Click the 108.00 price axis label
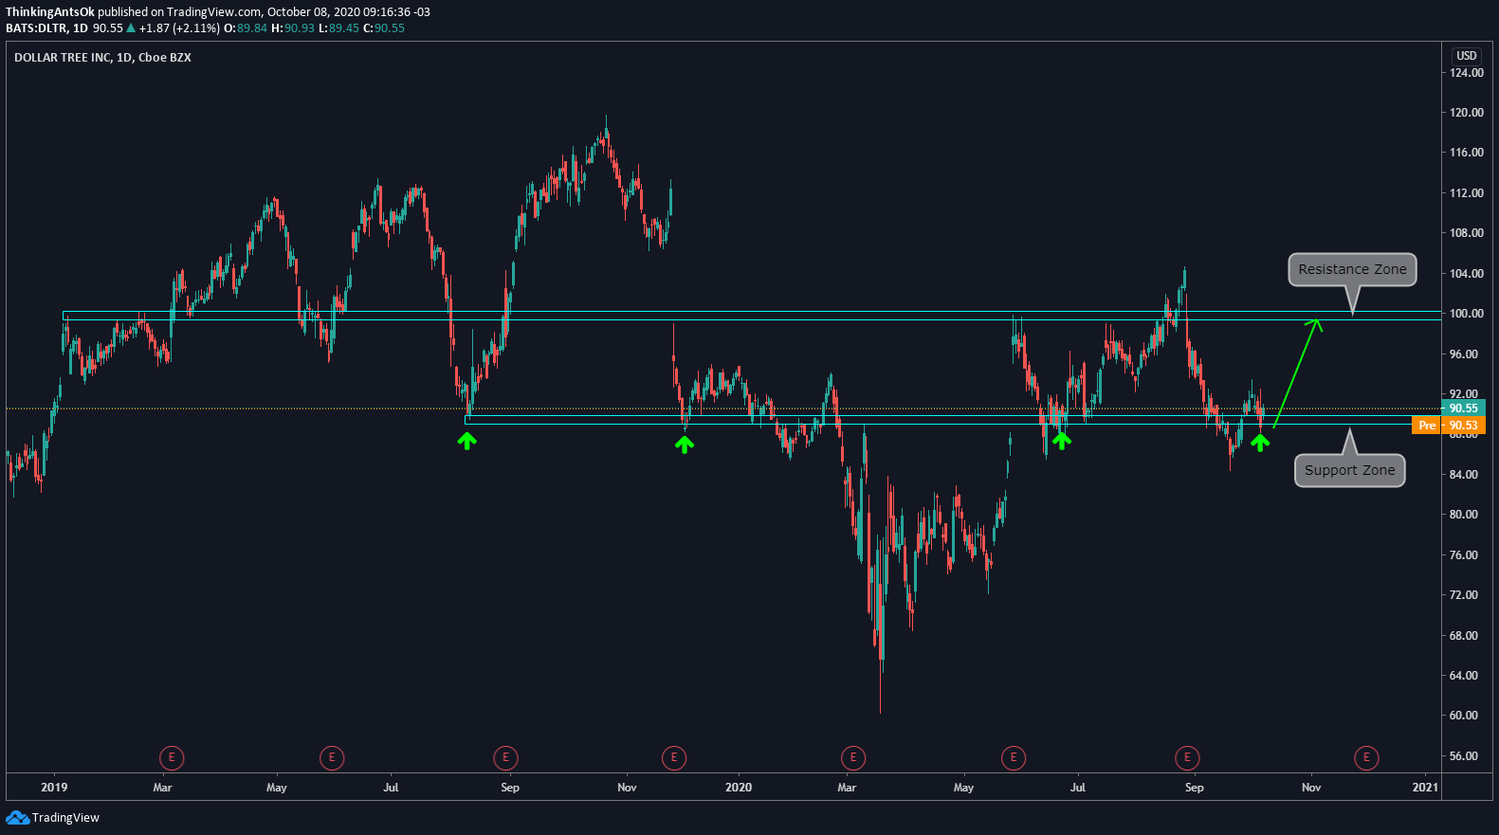Image resolution: width=1499 pixels, height=835 pixels. (x=1467, y=233)
